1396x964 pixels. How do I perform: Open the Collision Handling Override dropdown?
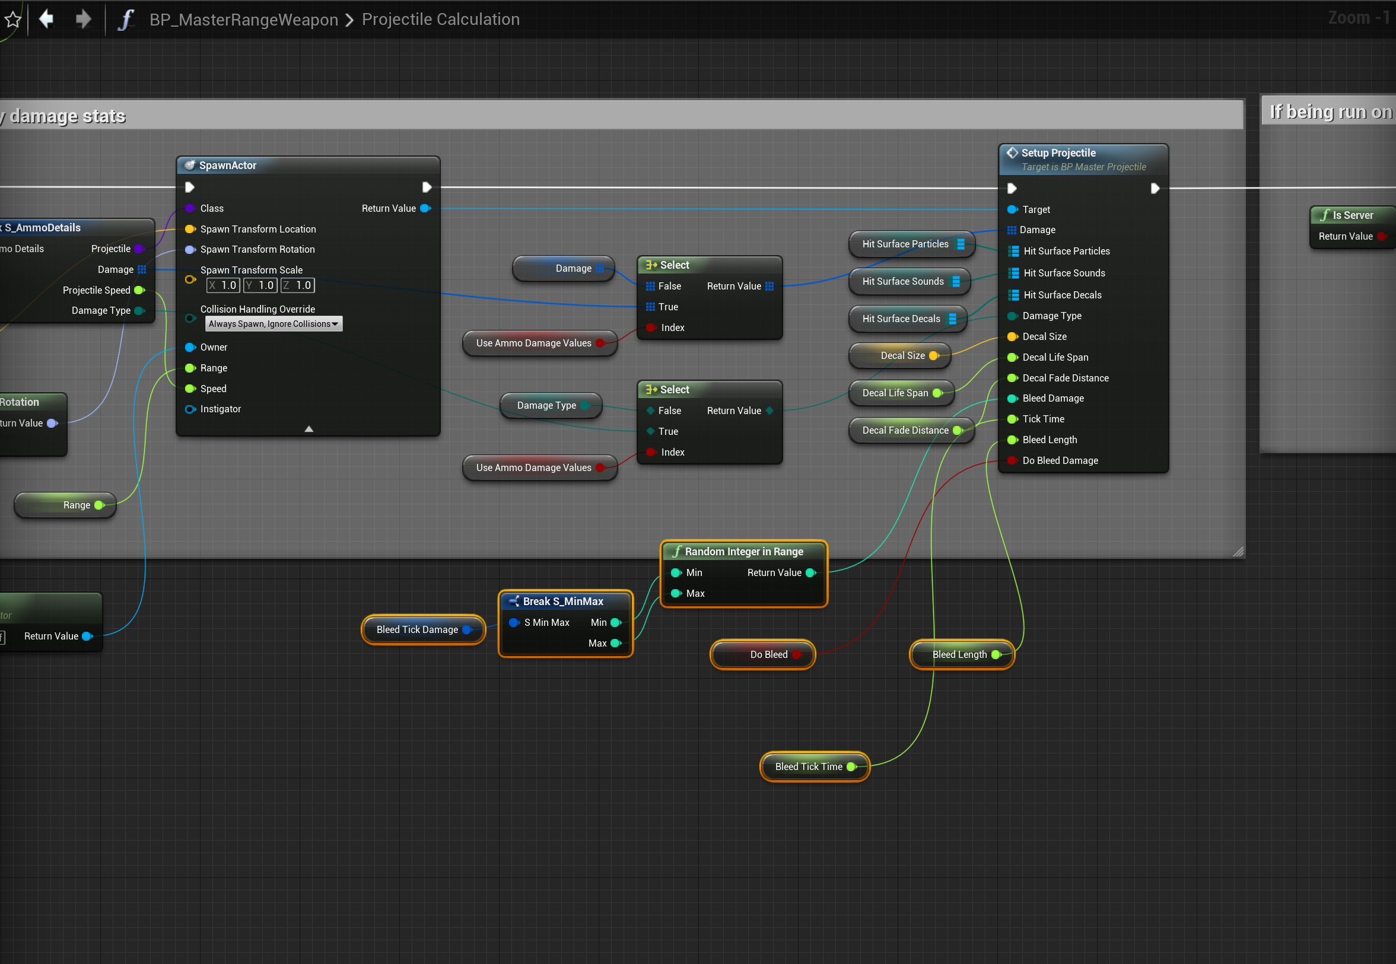(x=274, y=324)
